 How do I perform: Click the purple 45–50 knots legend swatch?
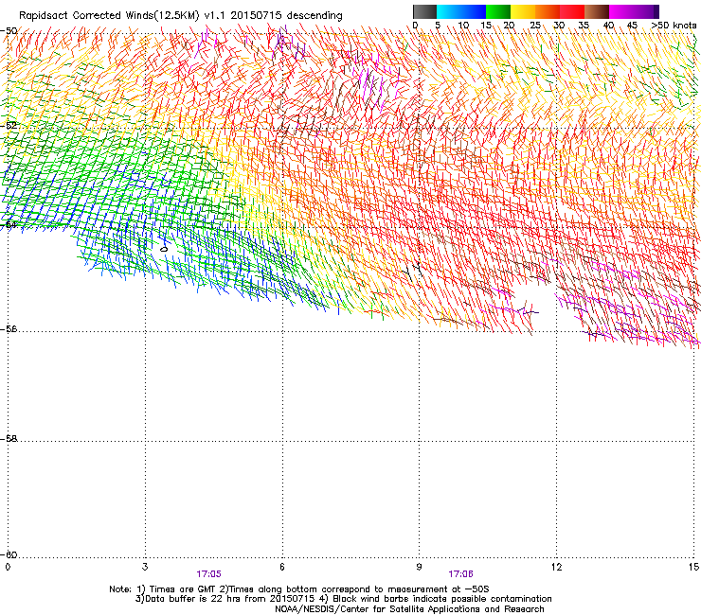point(646,11)
